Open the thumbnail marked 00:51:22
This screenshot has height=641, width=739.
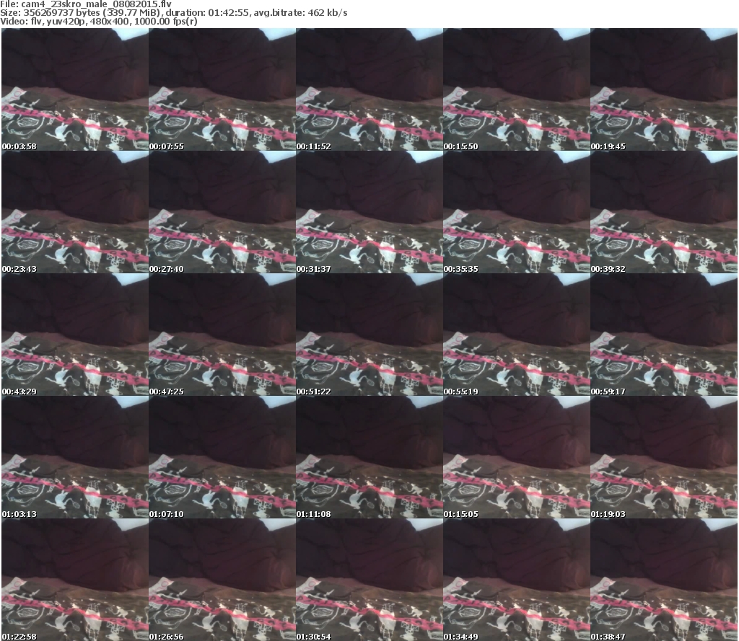point(369,335)
